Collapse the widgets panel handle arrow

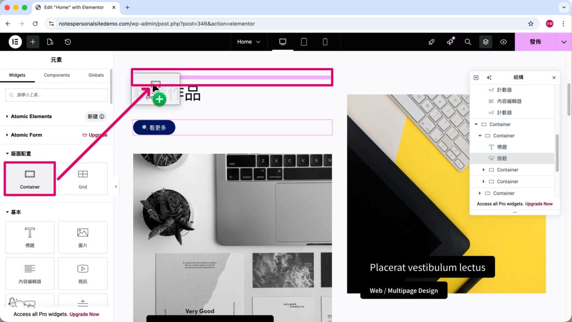click(116, 186)
